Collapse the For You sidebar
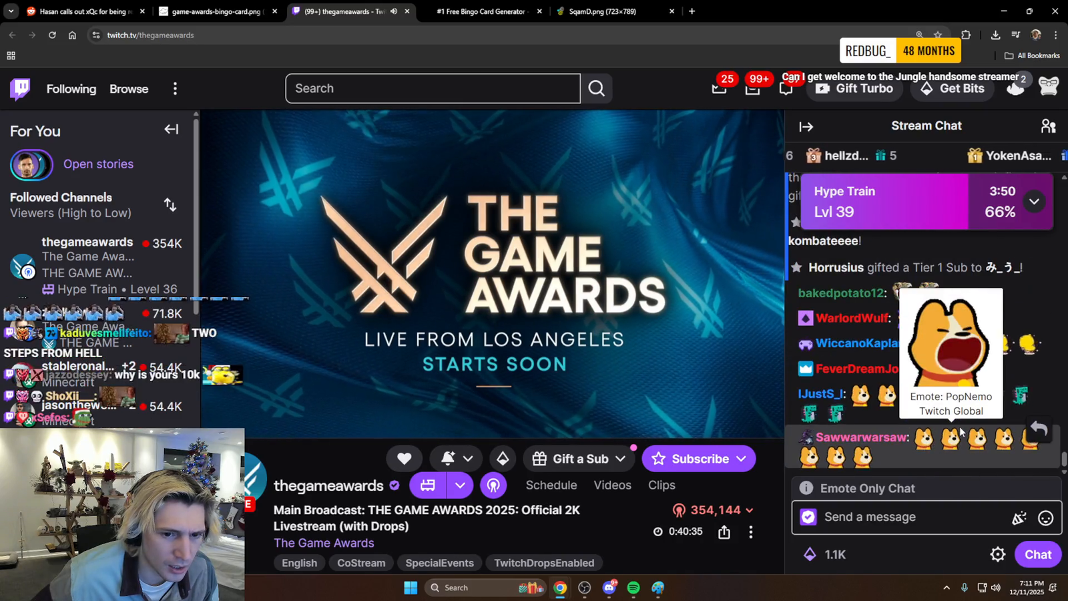1068x601 pixels. pos(172,130)
